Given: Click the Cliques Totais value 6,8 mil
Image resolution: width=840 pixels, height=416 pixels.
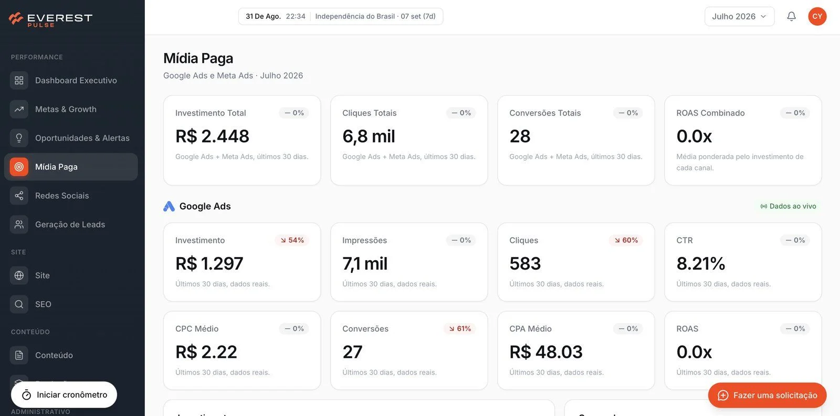Looking at the screenshot, I should 369,136.
